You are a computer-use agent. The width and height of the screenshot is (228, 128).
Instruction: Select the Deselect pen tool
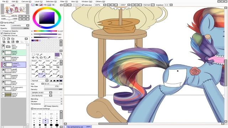tap(56, 66)
